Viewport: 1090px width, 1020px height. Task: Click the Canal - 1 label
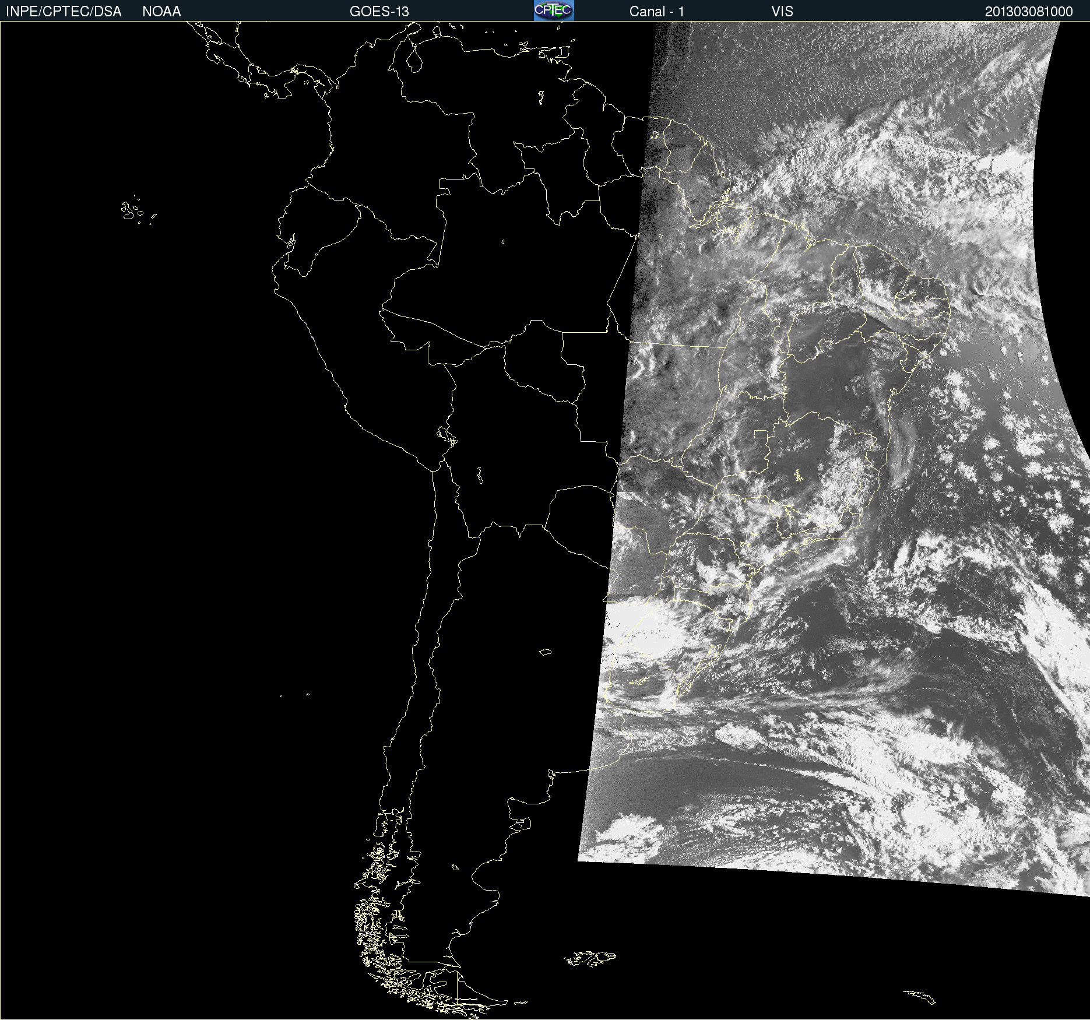tap(656, 12)
